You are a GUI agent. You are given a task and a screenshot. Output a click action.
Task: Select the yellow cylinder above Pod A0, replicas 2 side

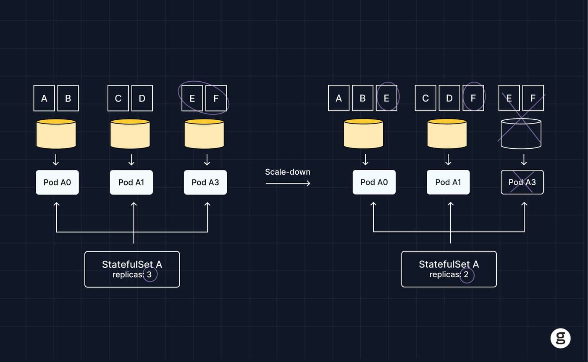coord(363,134)
